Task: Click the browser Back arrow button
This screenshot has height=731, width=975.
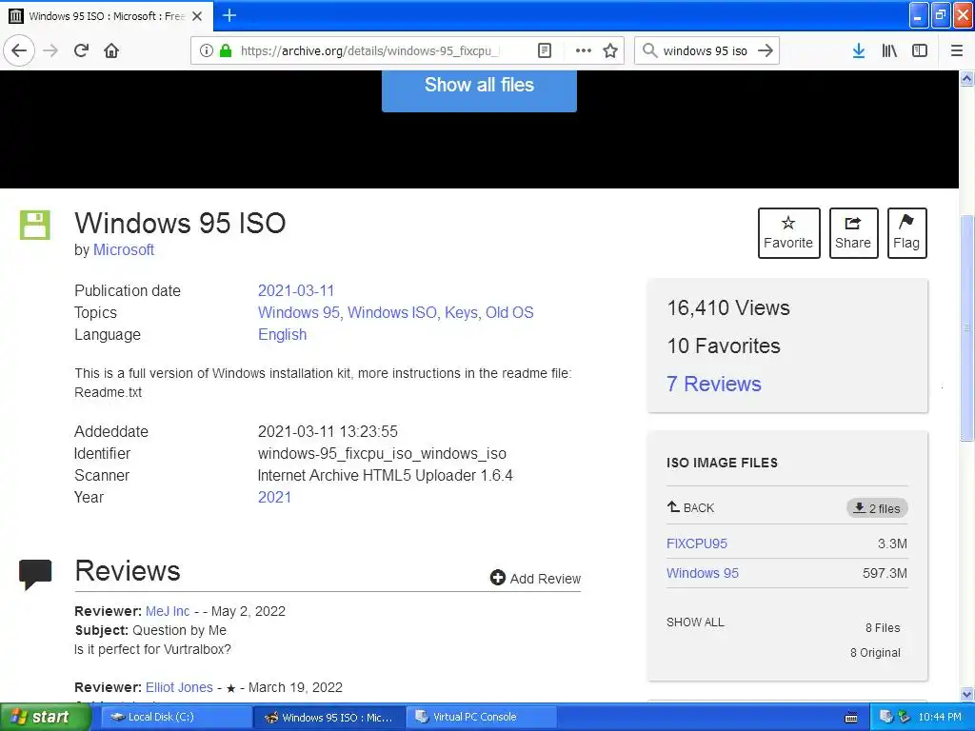Action: point(19,50)
